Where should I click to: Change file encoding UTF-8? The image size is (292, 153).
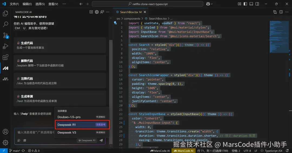247,151
